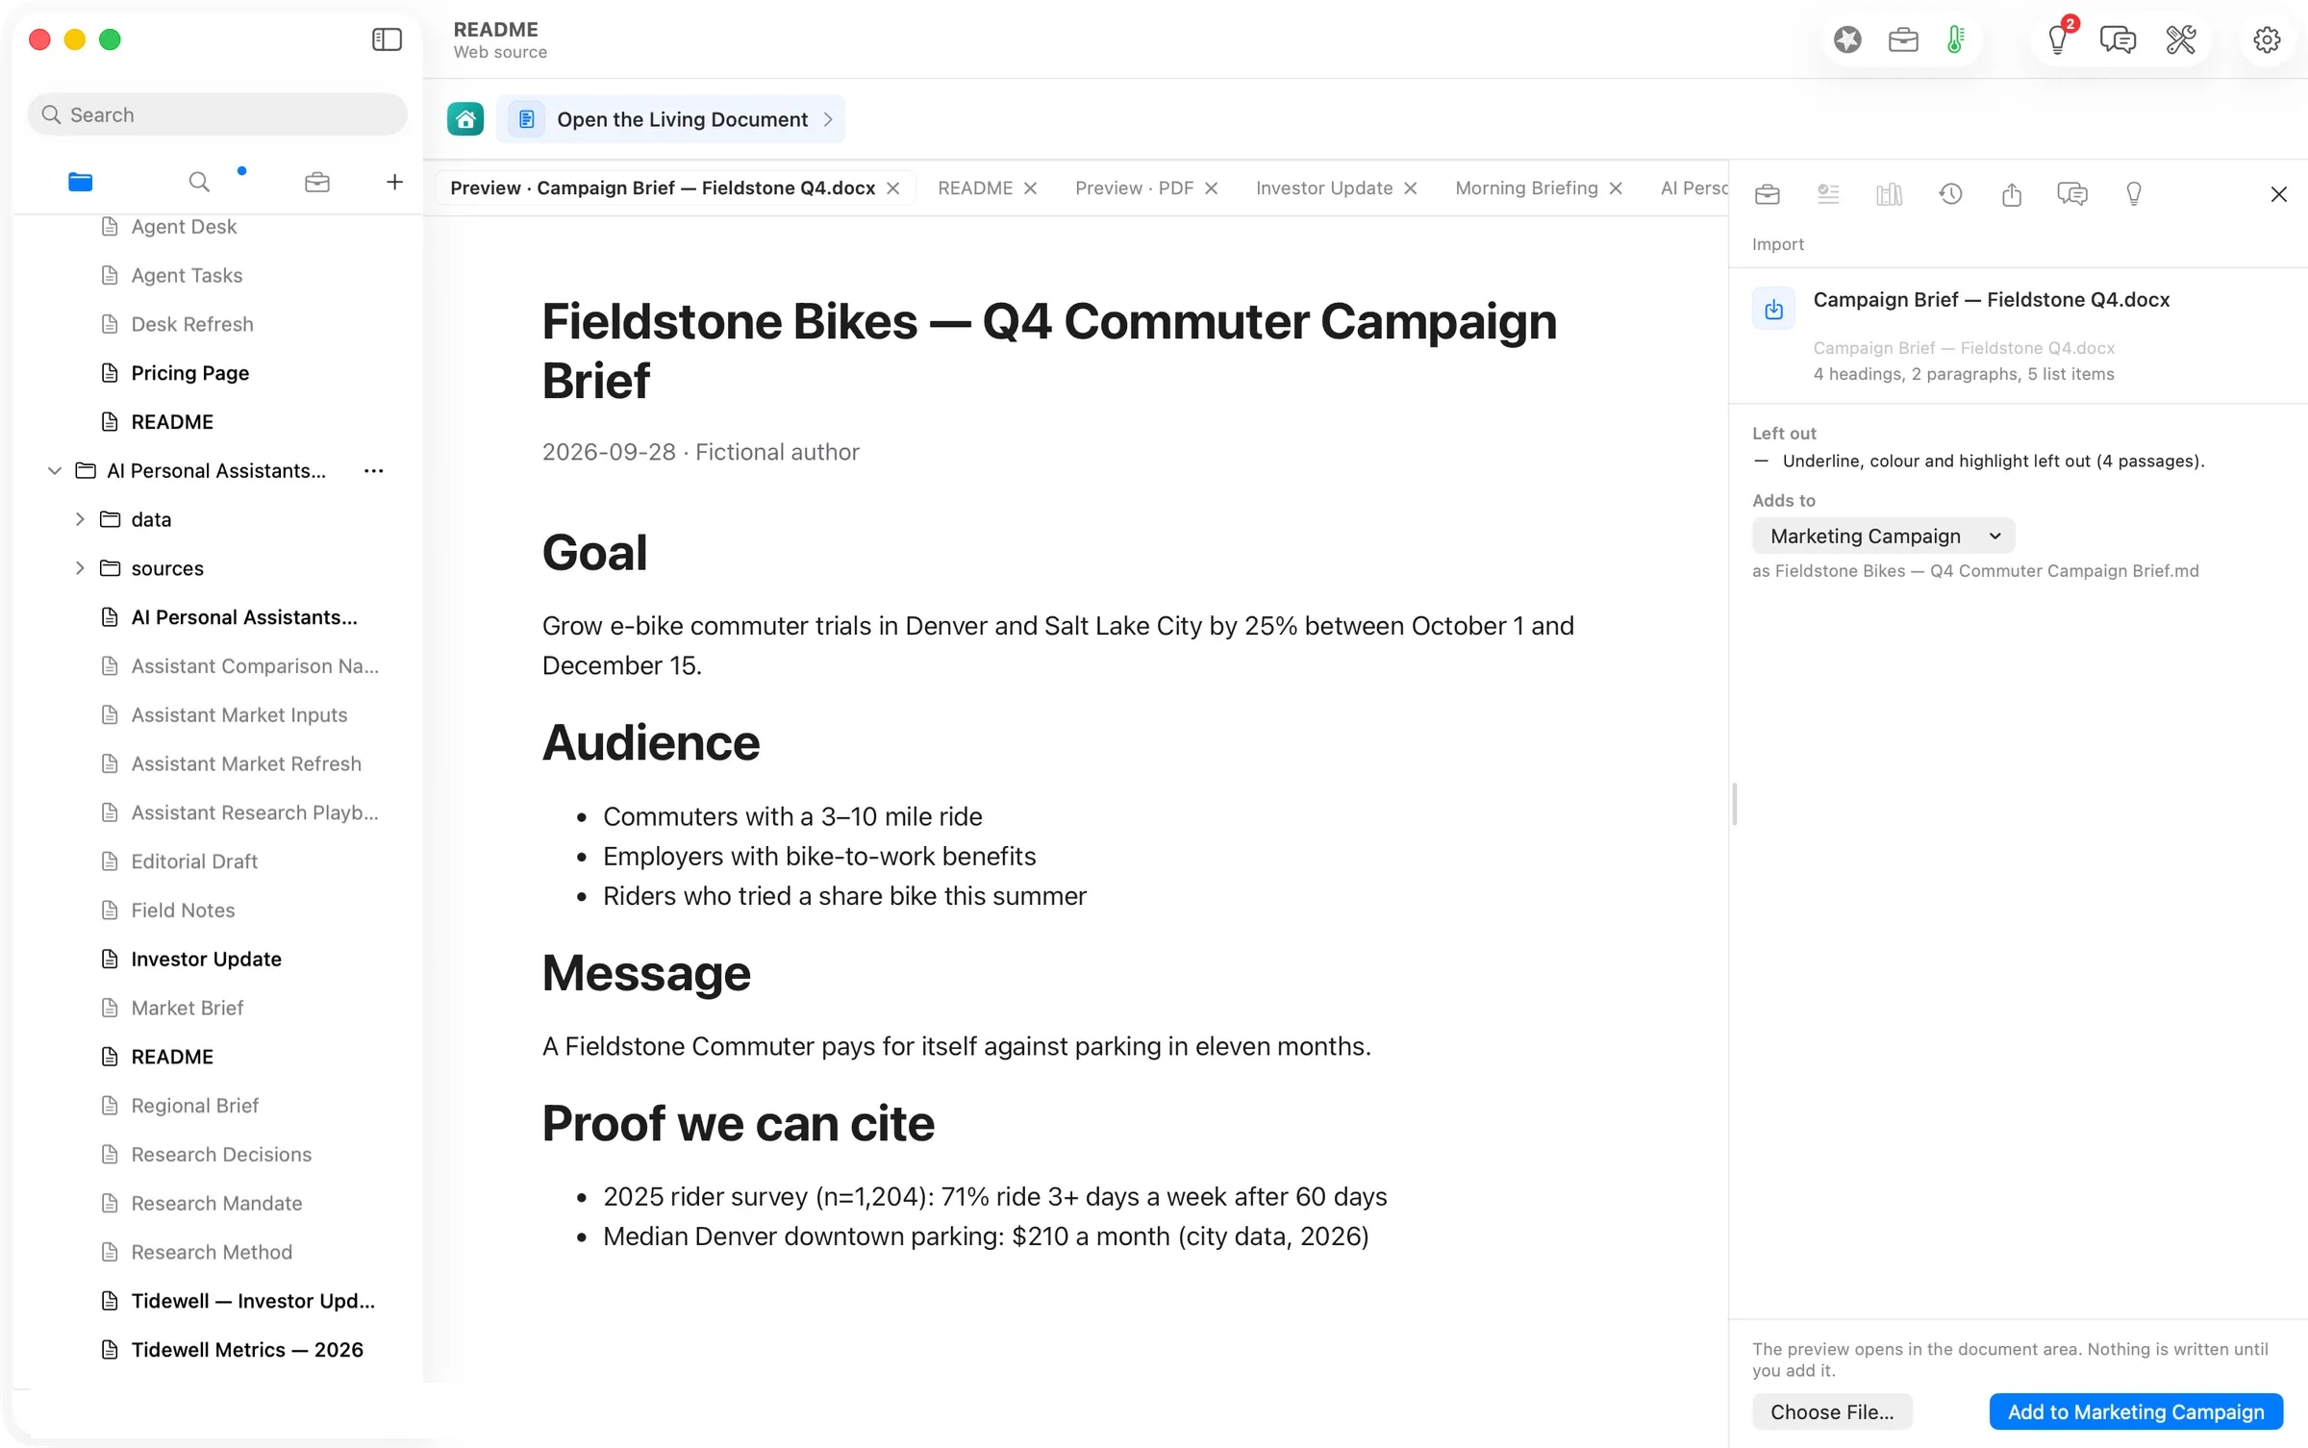
Task: Click the Choose File button
Action: tap(1832, 1411)
